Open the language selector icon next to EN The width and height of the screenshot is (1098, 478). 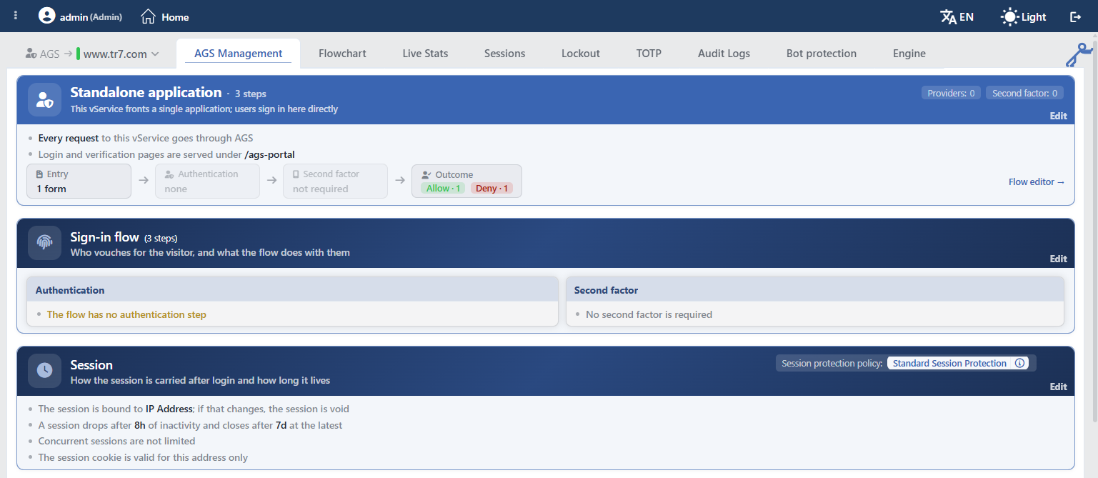[948, 16]
